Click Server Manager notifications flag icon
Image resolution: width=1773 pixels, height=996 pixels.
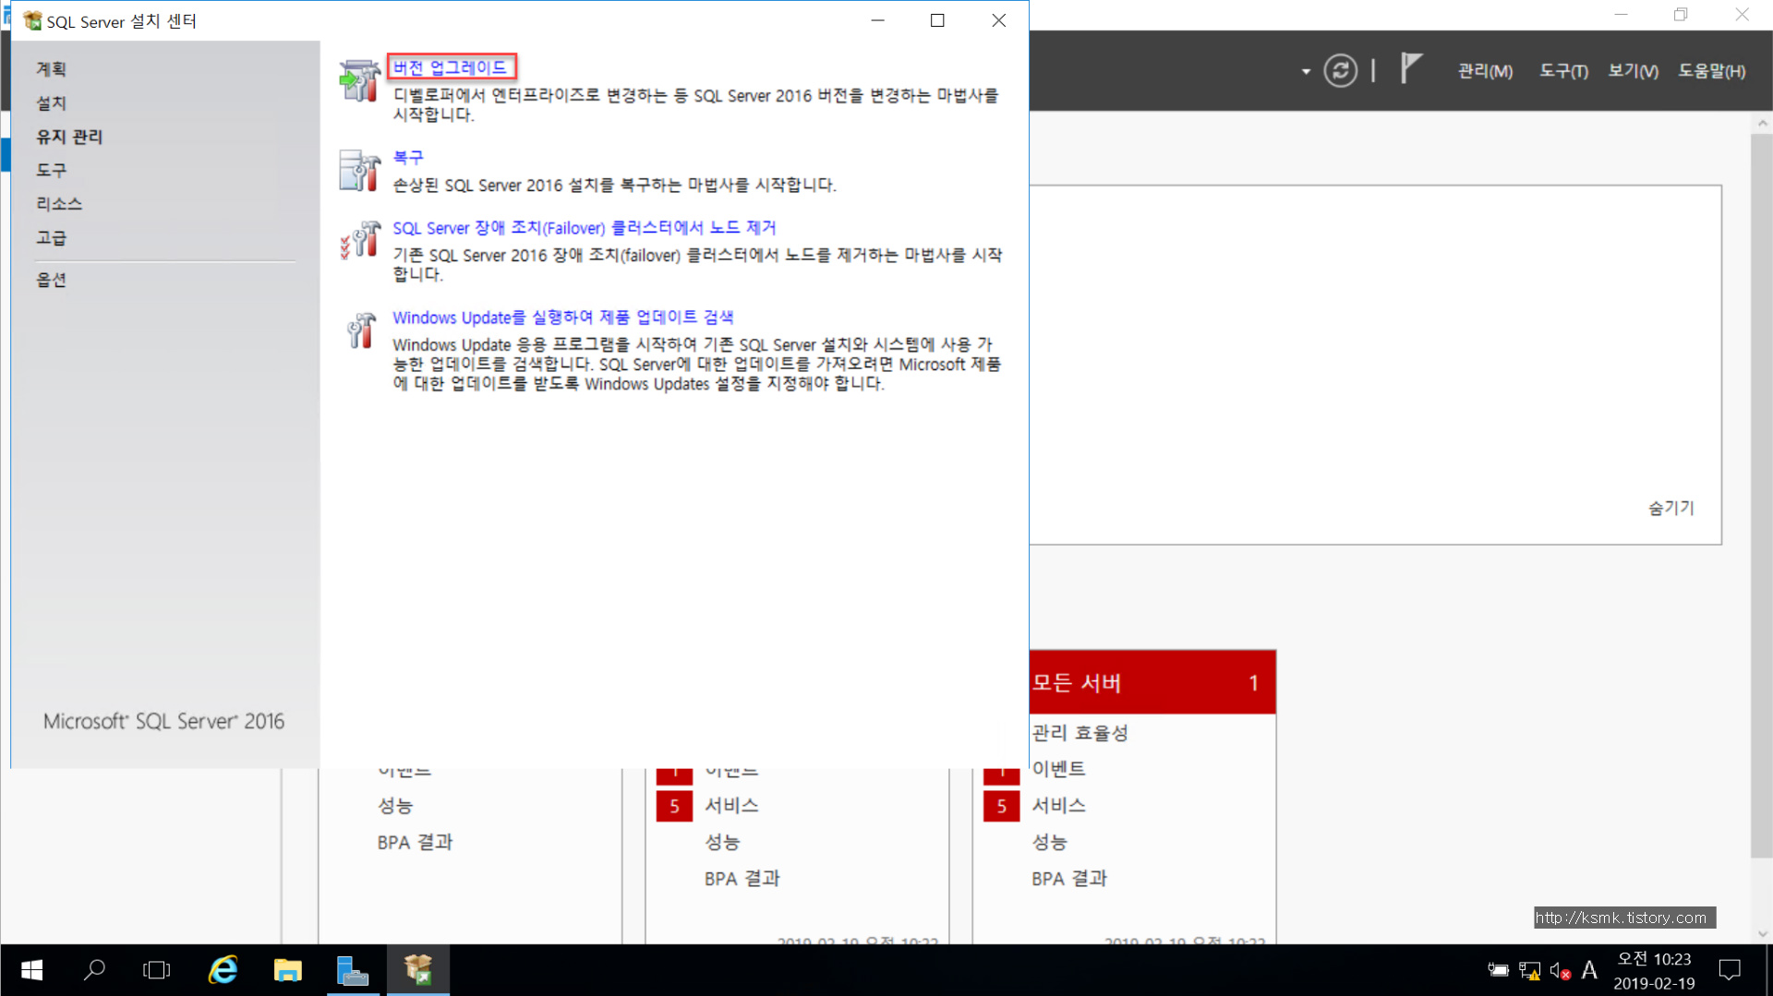pyautogui.click(x=1410, y=68)
